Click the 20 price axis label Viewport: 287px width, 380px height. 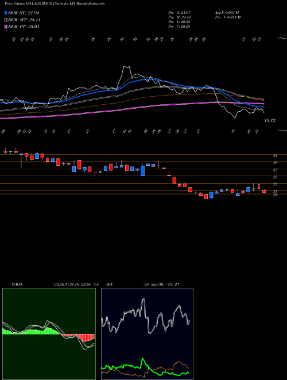tap(275, 195)
